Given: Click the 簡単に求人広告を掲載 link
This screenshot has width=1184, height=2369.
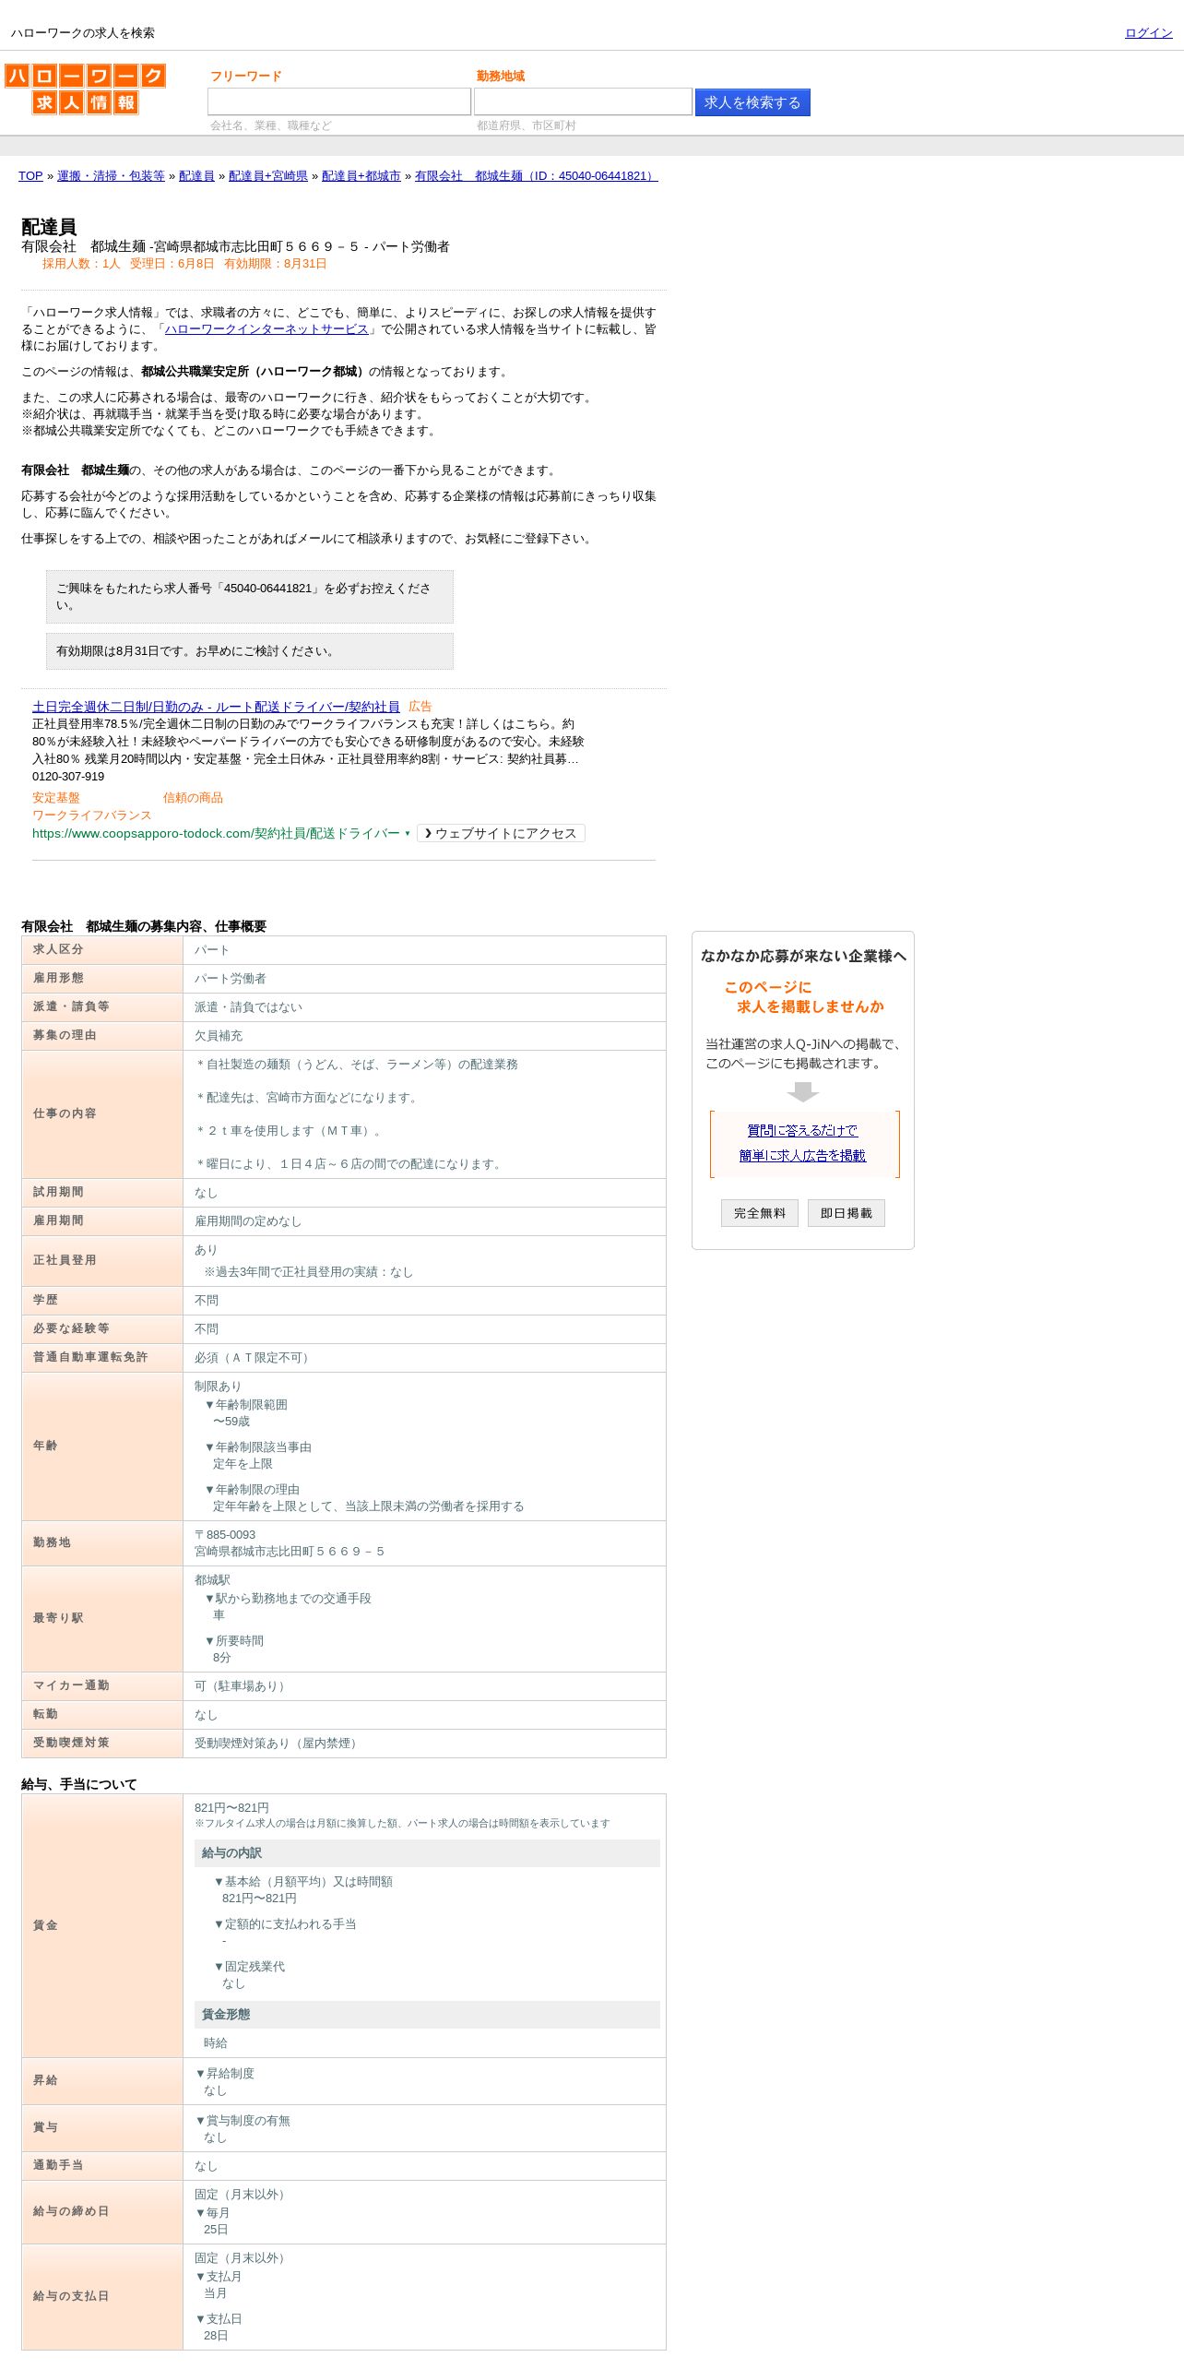Looking at the screenshot, I should click(x=802, y=1156).
